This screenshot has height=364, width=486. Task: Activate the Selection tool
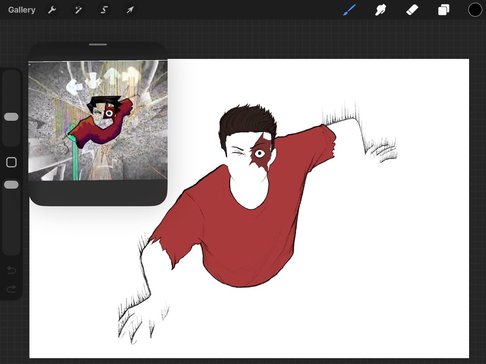pyautogui.click(x=104, y=10)
